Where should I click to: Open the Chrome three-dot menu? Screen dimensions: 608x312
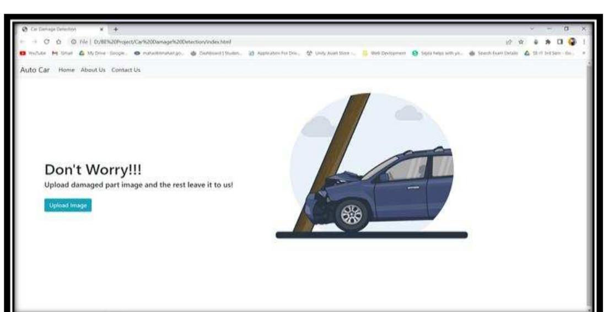point(584,42)
